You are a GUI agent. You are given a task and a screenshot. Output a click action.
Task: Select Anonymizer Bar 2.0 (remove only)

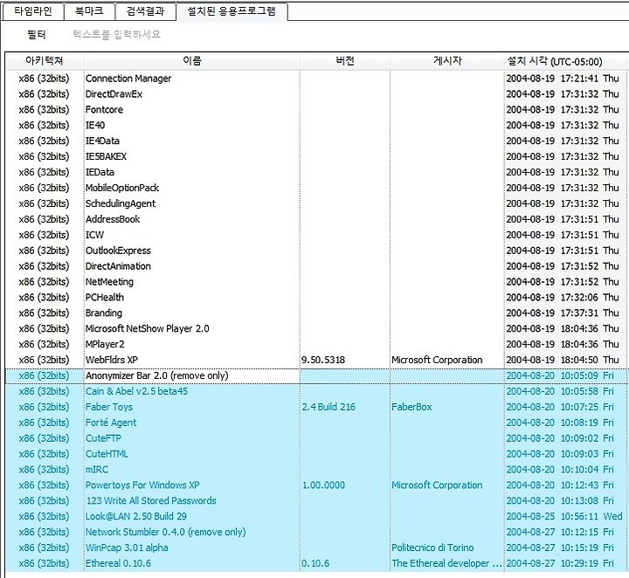pyautogui.click(x=157, y=375)
